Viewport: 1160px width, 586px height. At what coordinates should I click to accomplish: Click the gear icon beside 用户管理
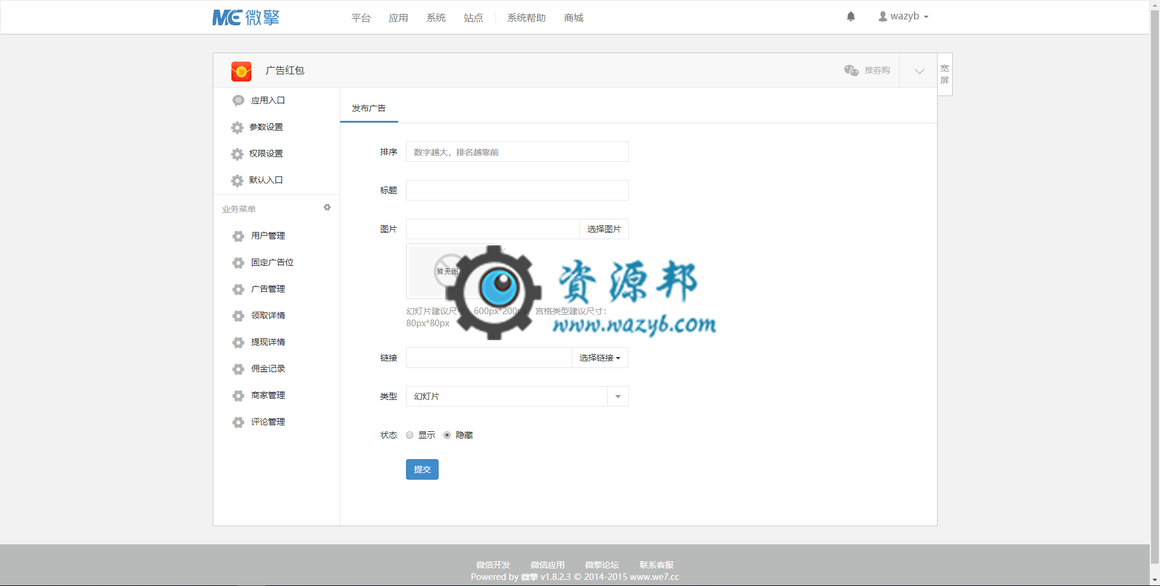[239, 236]
